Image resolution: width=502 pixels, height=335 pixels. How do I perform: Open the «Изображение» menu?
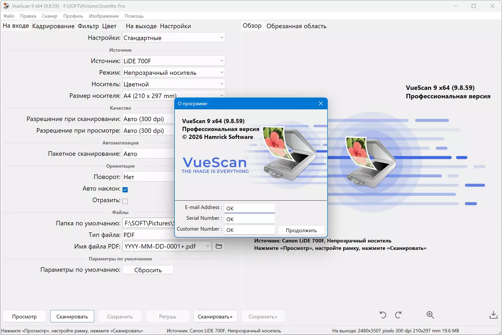click(104, 16)
